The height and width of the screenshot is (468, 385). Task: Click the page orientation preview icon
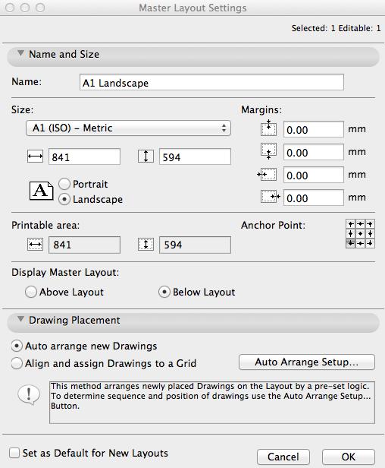(41, 191)
